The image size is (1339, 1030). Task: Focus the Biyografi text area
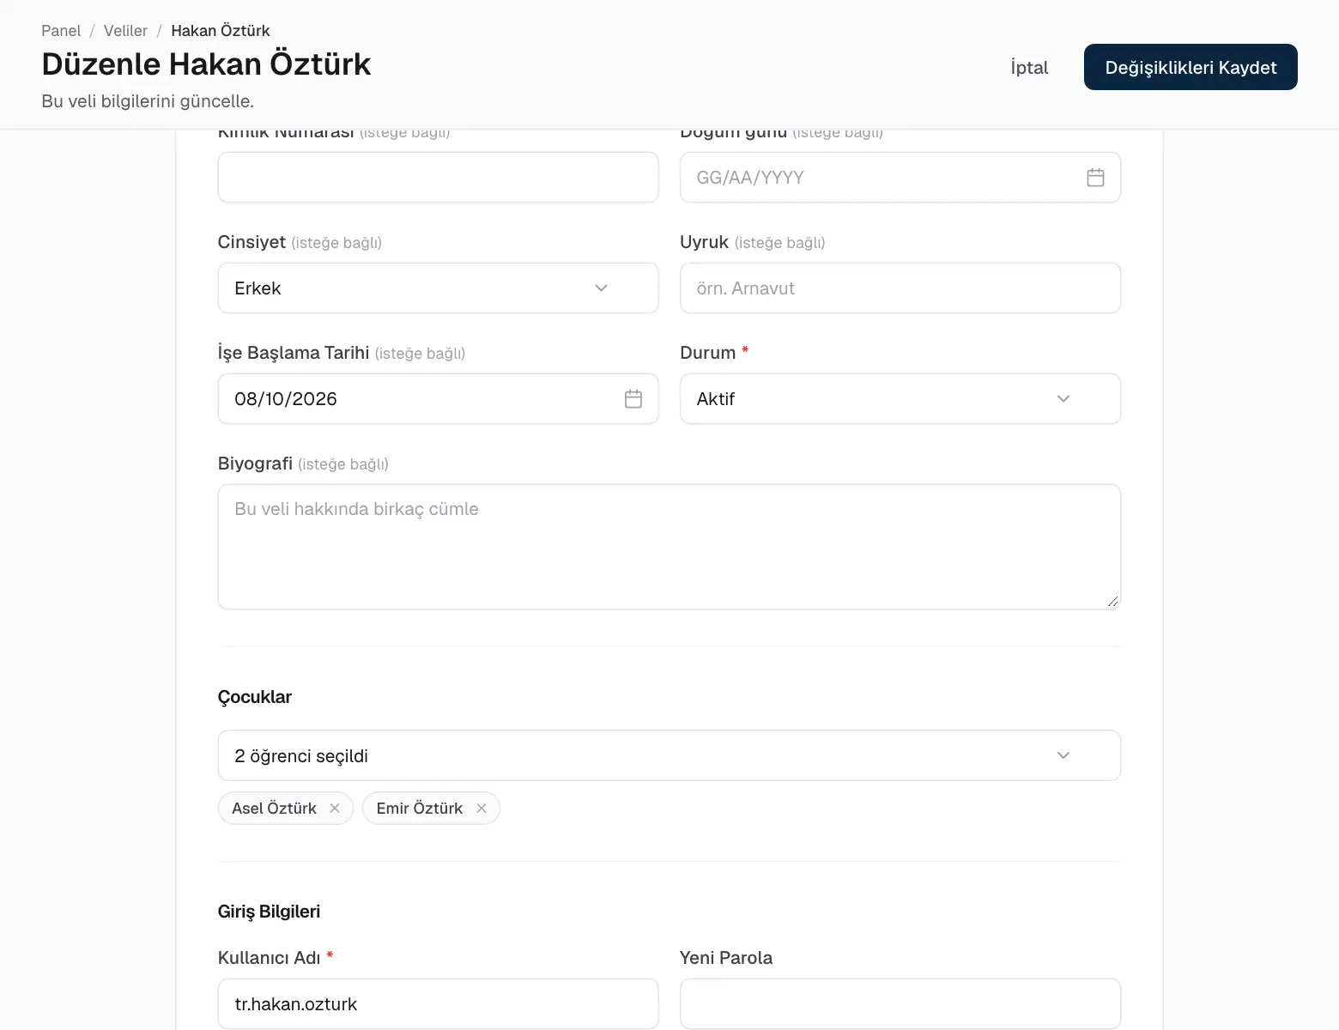coord(669,547)
